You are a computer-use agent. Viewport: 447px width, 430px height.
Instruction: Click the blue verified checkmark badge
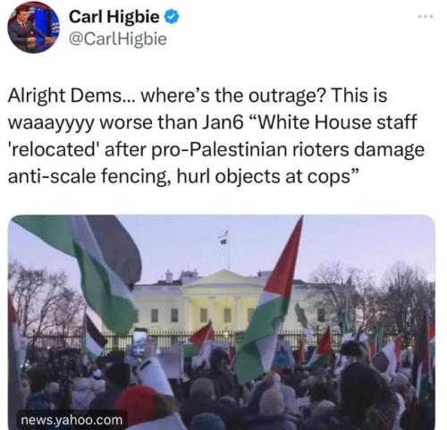[x=172, y=17]
